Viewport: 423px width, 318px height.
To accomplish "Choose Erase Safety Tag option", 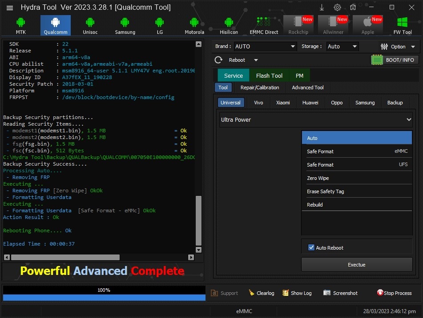I will 357,191.
